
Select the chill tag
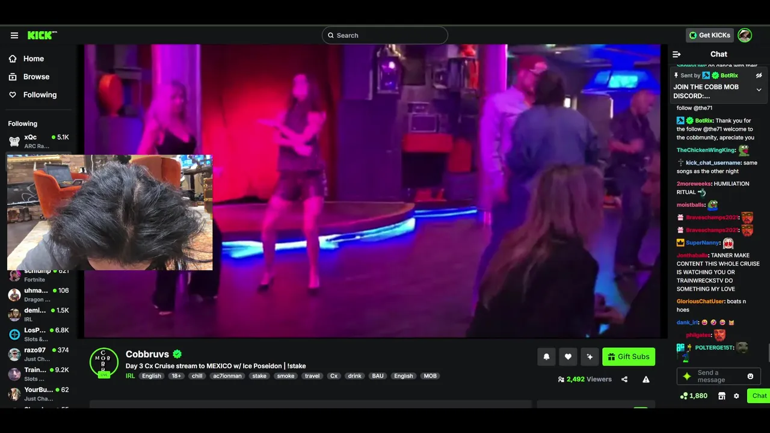tap(197, 376)
